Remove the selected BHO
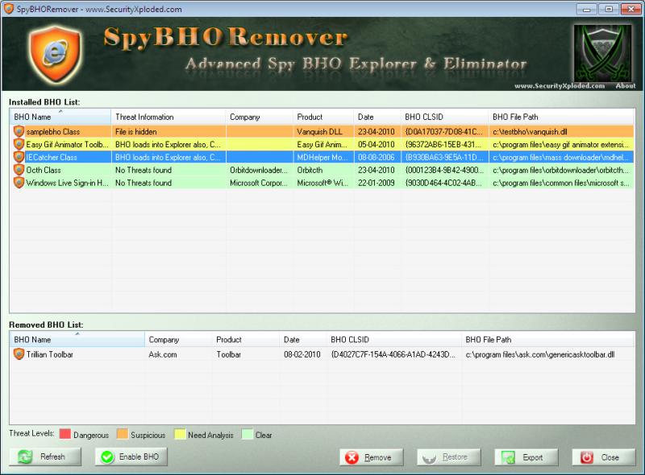Viewport: 645px width, 475px height. 372,457
